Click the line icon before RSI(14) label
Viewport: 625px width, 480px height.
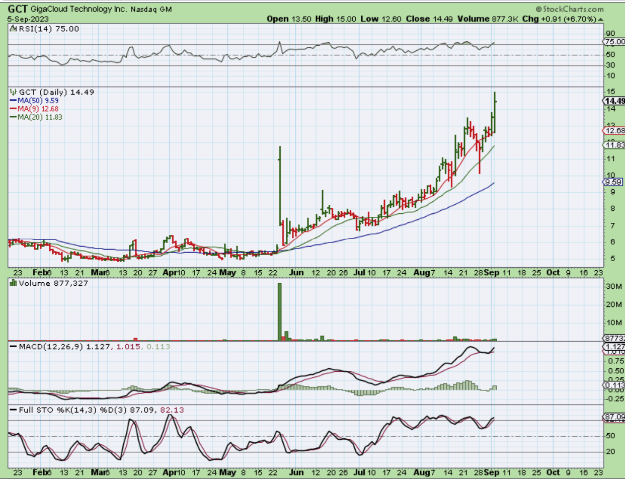coord(14,29)
